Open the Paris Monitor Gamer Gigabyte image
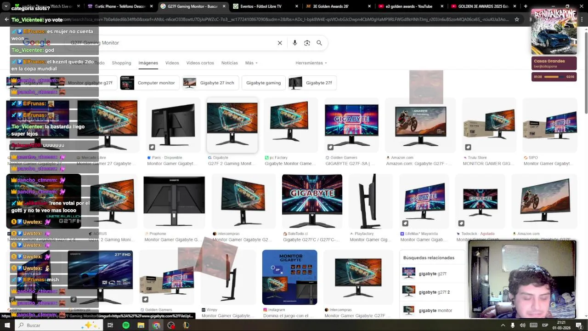The image size is (588, 331). [173, 125]
